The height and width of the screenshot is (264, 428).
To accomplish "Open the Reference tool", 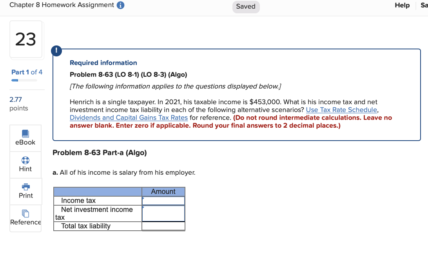I will (25, 218).
